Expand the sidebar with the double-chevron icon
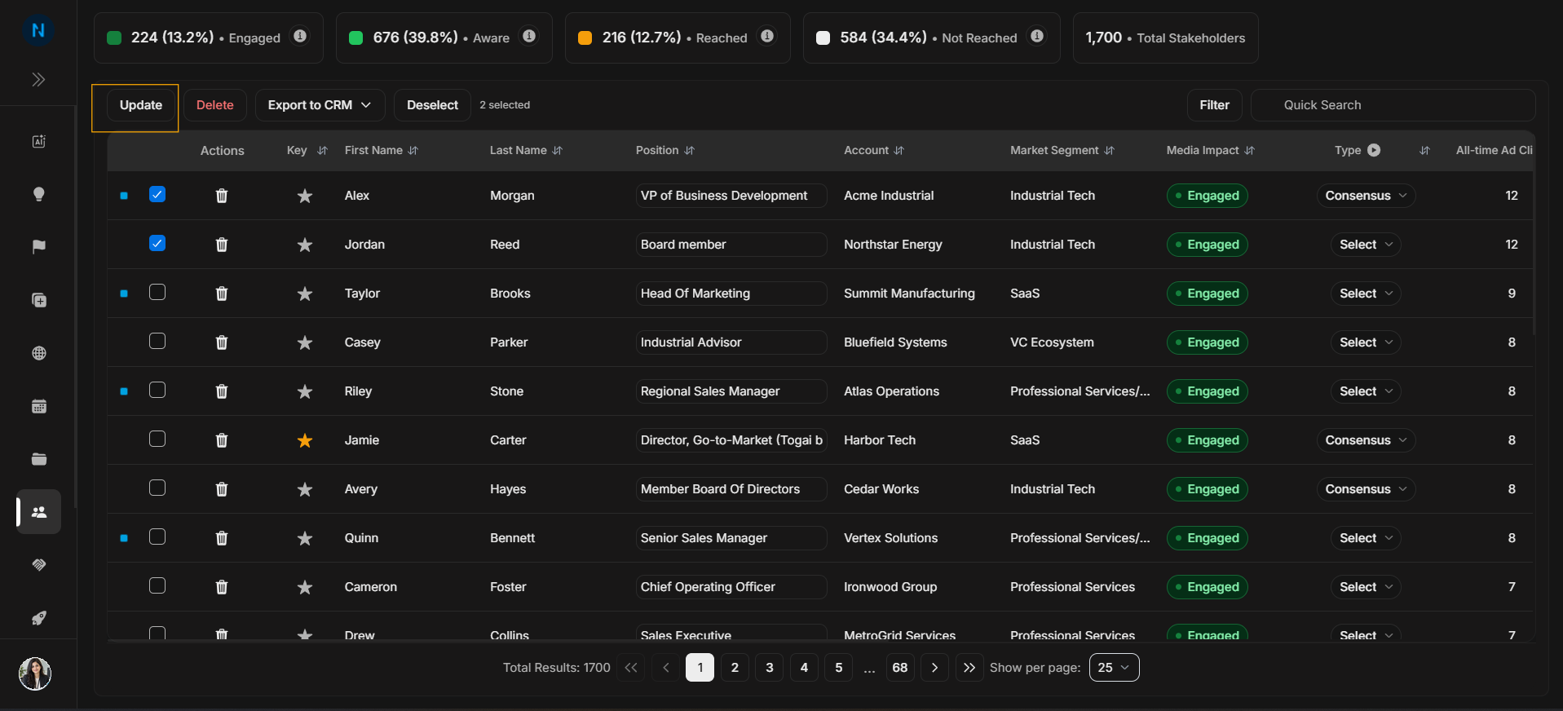The height and width of the screenshot is (711, 1563). click(38, 79)
